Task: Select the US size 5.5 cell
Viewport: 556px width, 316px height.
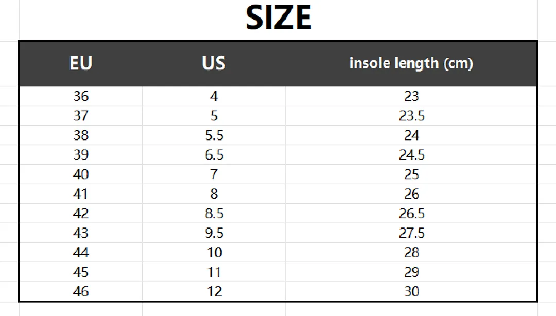Action: tap(214, 135)
